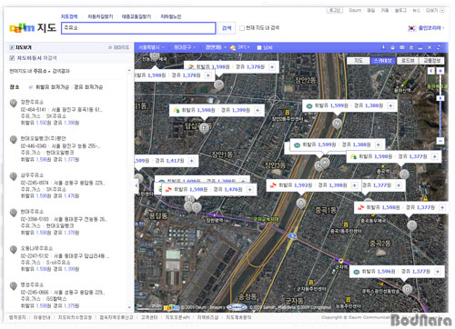Click the refresh icon in the map toolbar
The image size is (455, 329).
click(439, 47)
